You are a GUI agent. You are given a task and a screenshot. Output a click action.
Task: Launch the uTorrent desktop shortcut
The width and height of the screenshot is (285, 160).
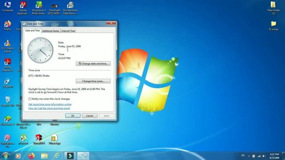point(23,140)
